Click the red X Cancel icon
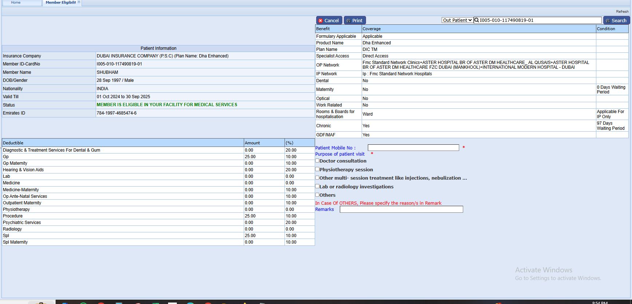This screenshot has height=304, width=632. (x=321, y=21)
